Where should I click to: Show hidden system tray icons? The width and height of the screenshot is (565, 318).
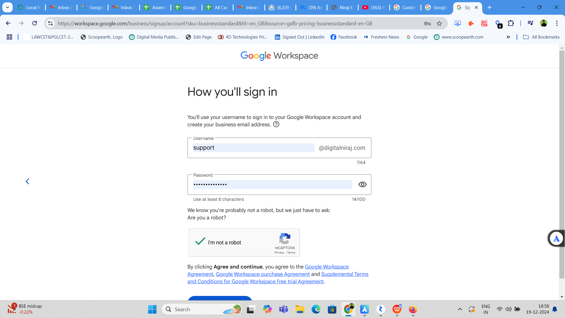coord(460,309)
